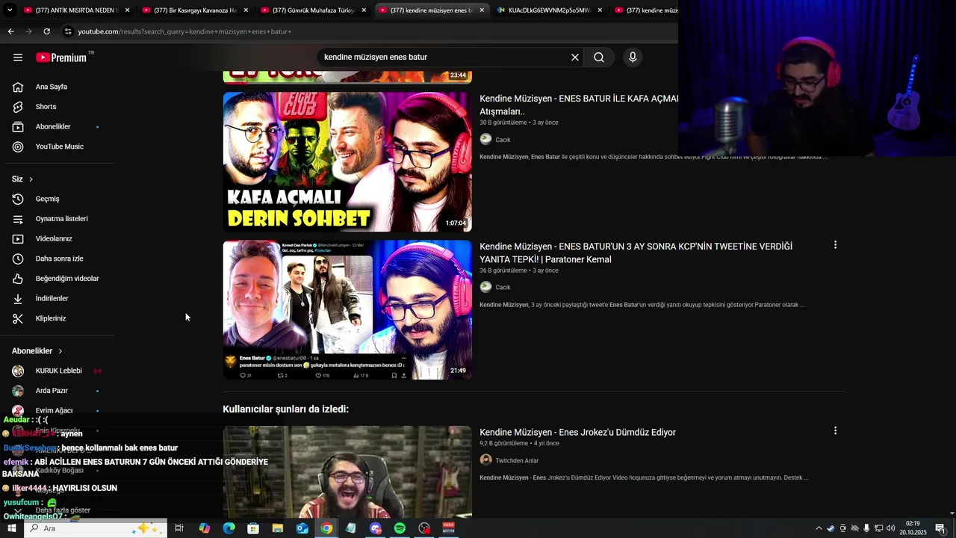Open options menu for Jrokez video
Screen dimensions: 956x538
[x=835, y=431]
